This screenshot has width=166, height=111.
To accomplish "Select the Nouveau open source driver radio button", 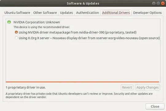I will 16,38.
